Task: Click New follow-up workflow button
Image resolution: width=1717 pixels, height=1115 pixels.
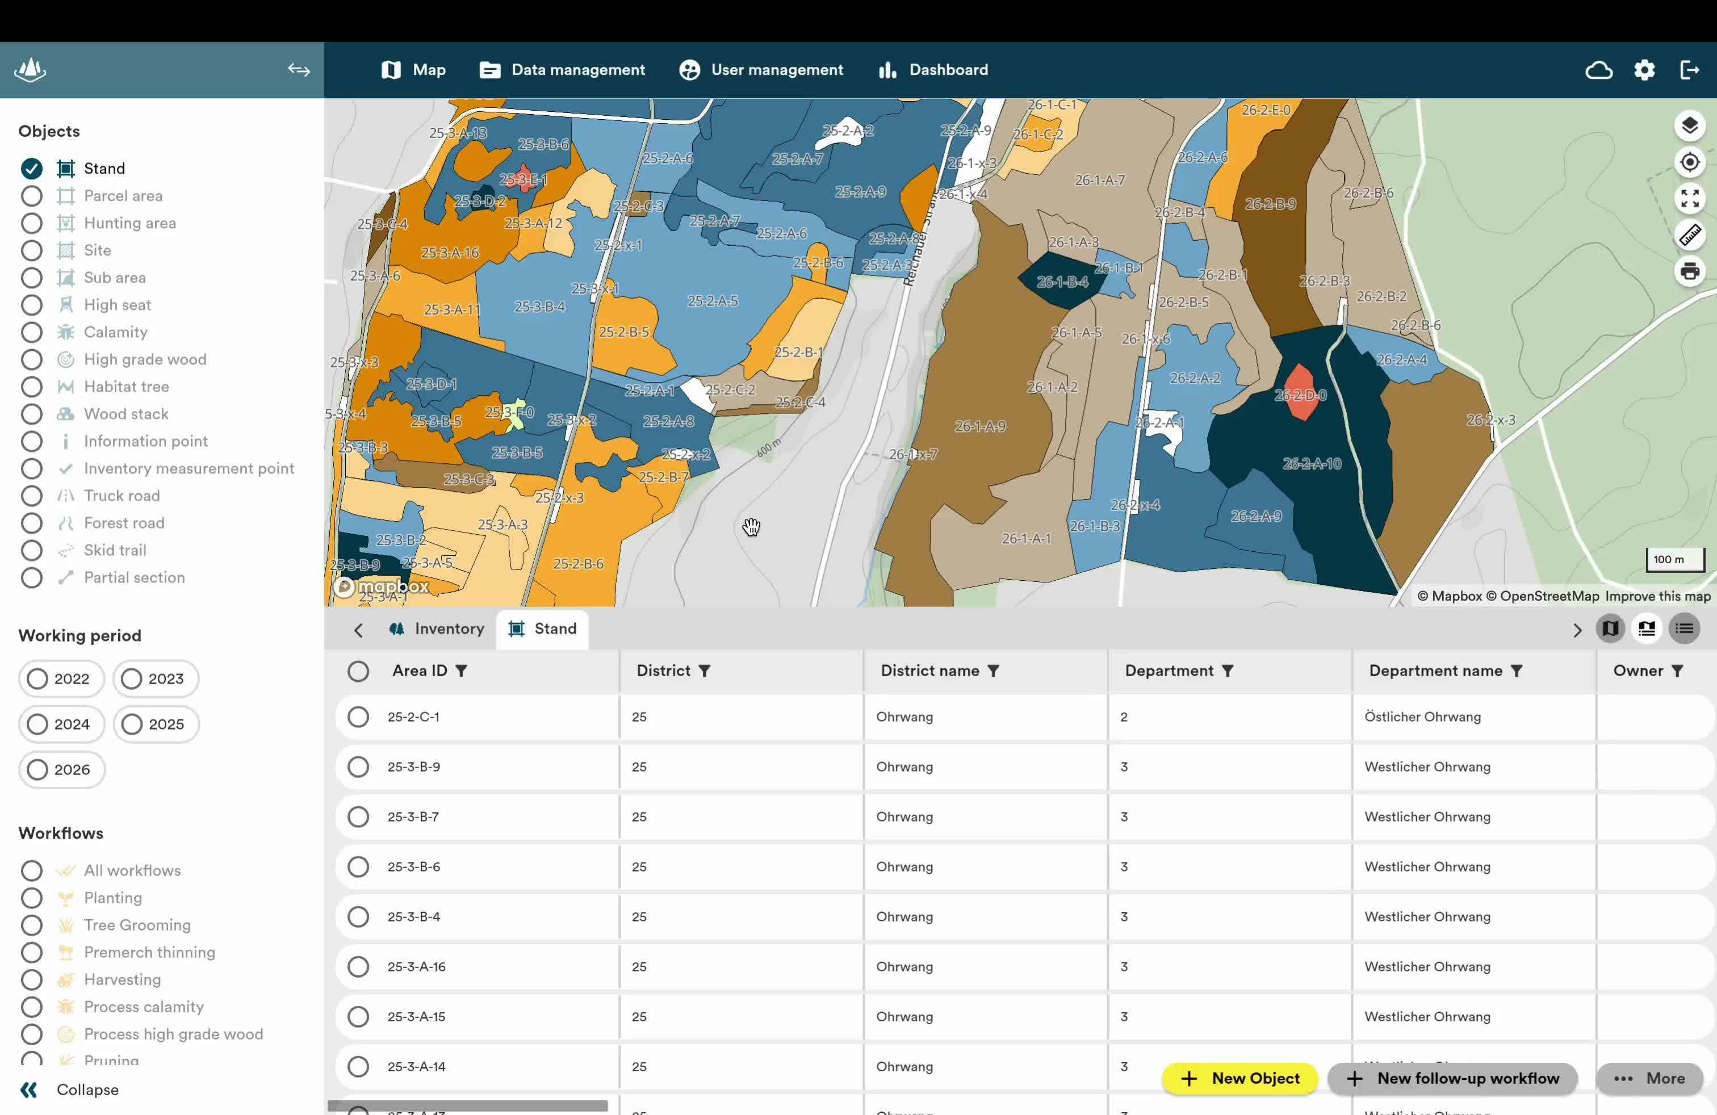Action: tap(1452, 1078)
